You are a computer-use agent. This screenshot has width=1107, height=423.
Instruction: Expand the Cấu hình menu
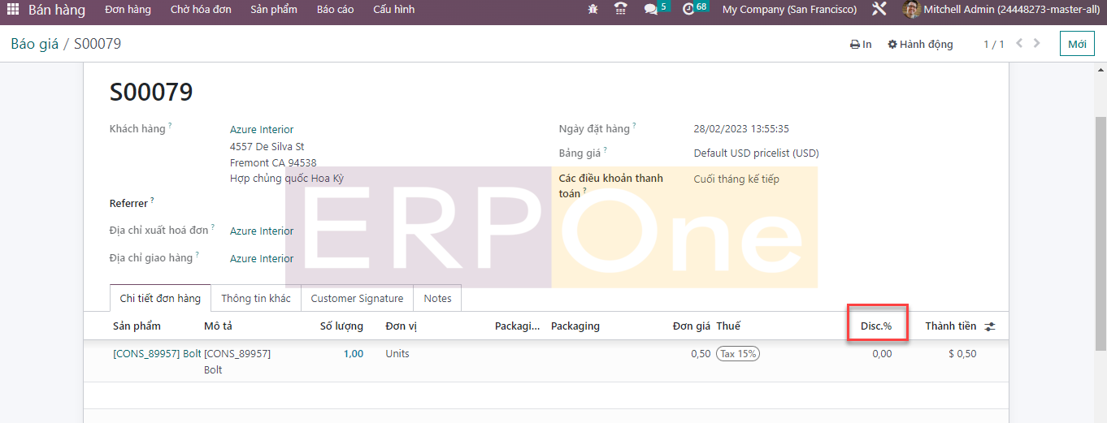point(393,10)
